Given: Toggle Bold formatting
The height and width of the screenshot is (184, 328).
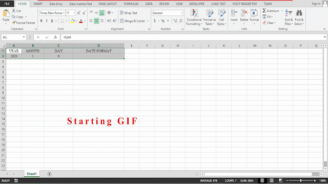Looking at the screenshot, I should [x=41, y=21].
